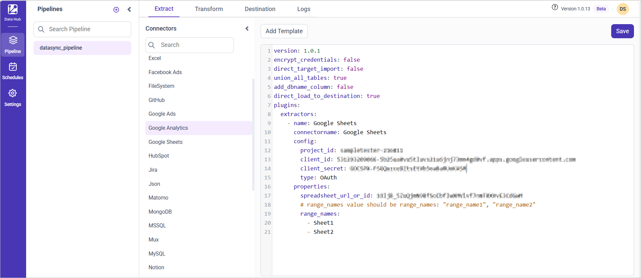Switch to the Destination tab
Image resolution: width=641 pixels, height=278 pixels.
[260, 9]
